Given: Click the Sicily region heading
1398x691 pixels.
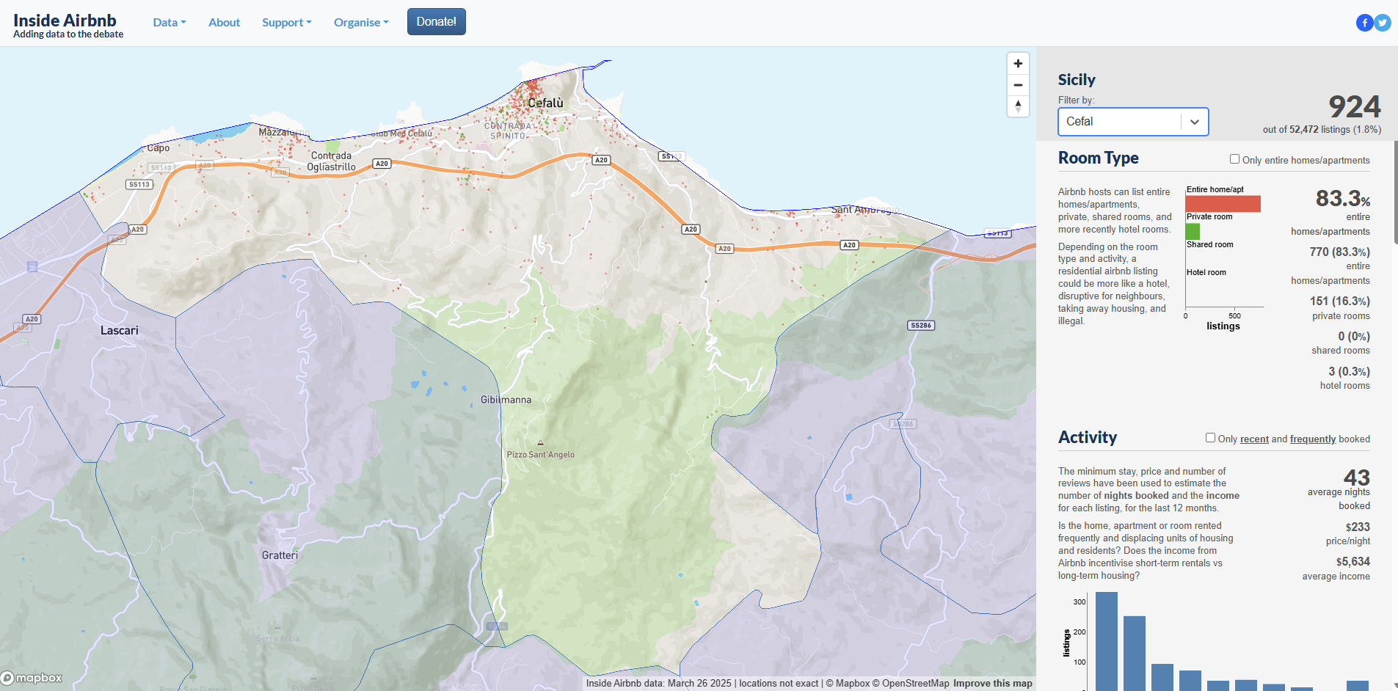Looking at the screenshot, I should point(1077,80).
